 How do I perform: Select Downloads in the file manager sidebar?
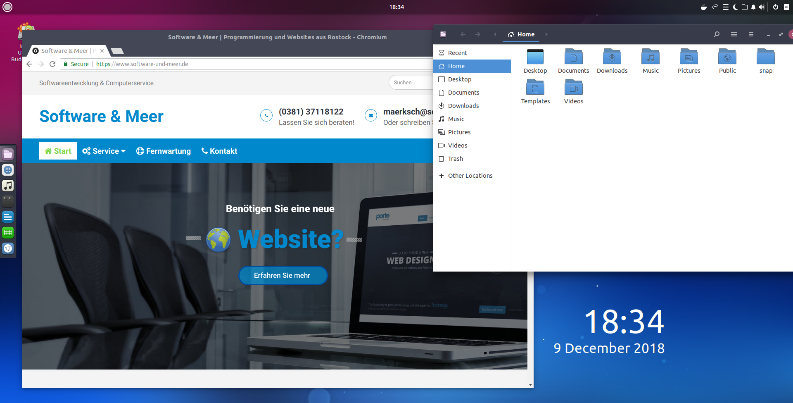[x=472, y=106]
